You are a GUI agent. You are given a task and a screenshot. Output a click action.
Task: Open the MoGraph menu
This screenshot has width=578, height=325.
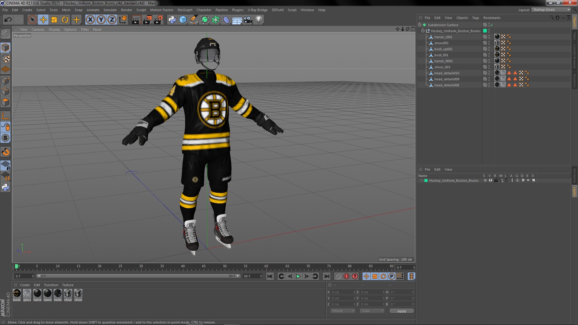(185, 10)
